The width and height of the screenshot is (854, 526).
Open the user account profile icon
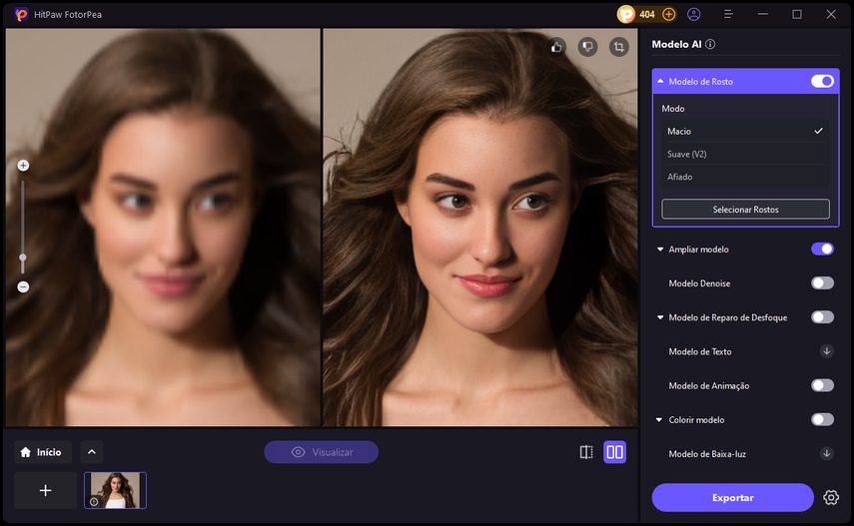pos(694,14)
